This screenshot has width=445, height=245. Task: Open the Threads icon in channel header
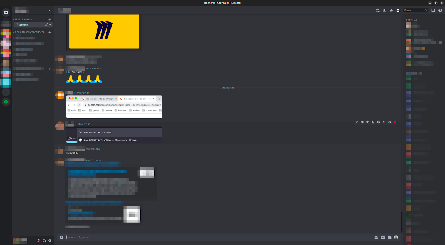point(377,11)
